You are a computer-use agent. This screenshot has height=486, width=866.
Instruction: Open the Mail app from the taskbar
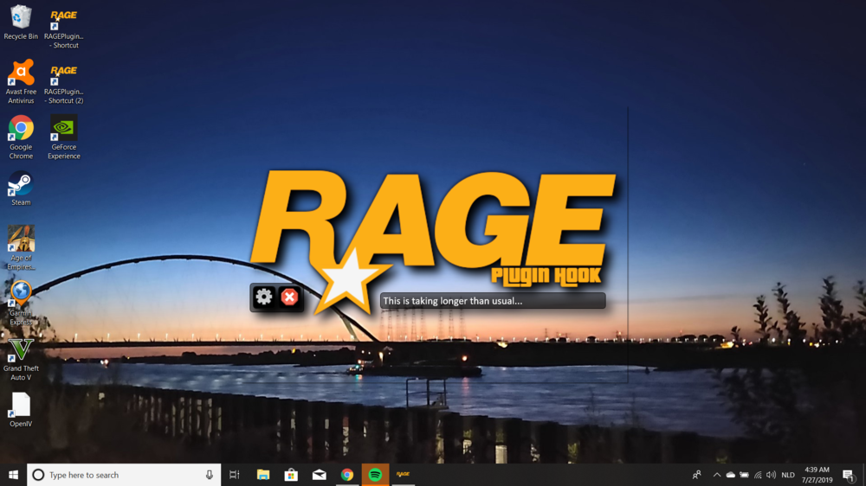click(320, 475)
